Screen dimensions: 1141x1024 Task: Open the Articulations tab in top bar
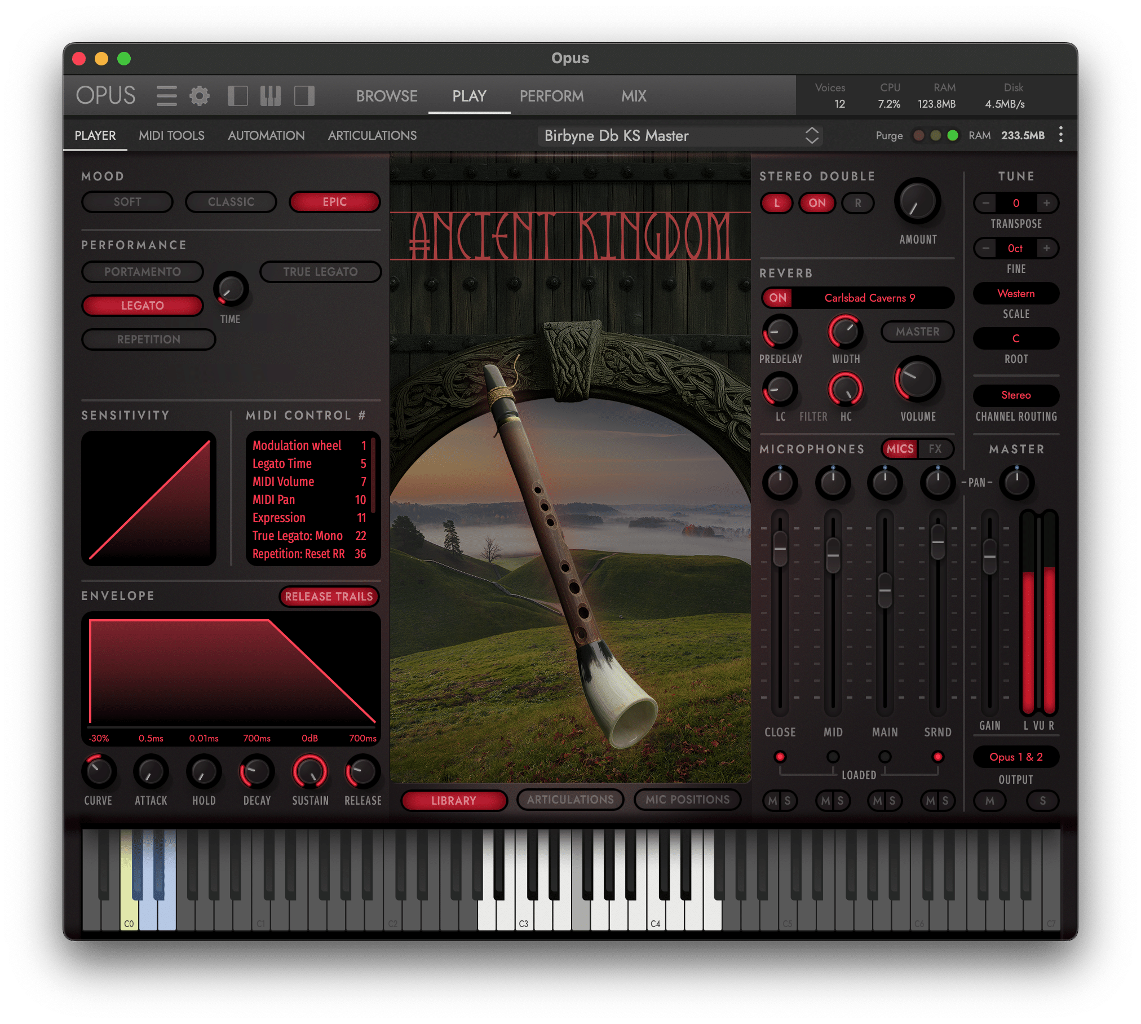pos(372,135)
